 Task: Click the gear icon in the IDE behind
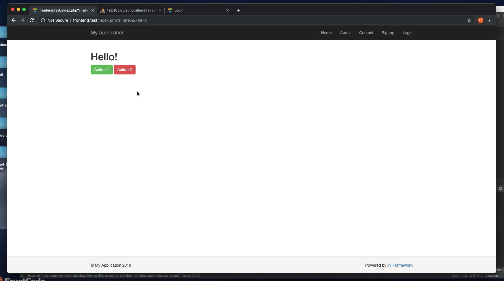[x=500, y=189]
